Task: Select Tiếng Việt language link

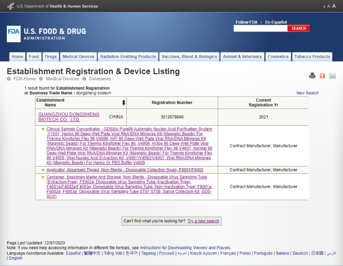Action: pos(113,253)
